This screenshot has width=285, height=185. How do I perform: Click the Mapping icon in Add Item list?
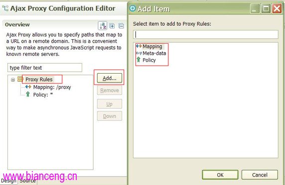click(139, 46)
